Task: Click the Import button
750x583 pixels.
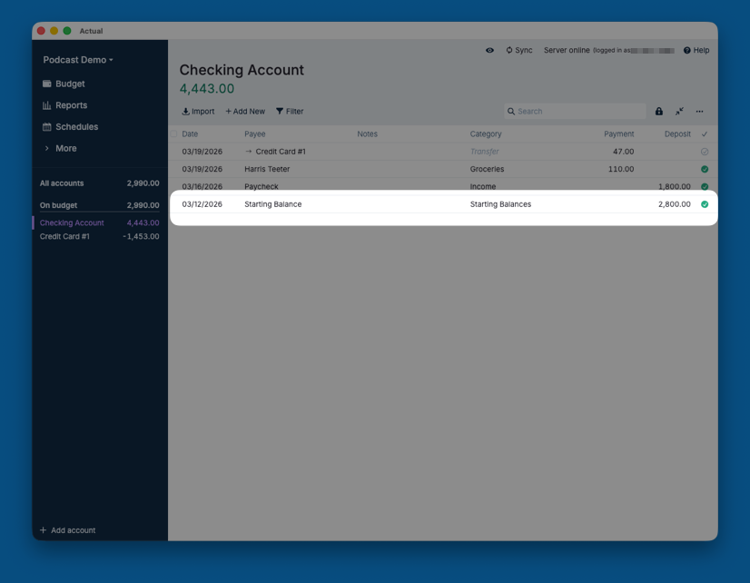Action: point(198,112)
